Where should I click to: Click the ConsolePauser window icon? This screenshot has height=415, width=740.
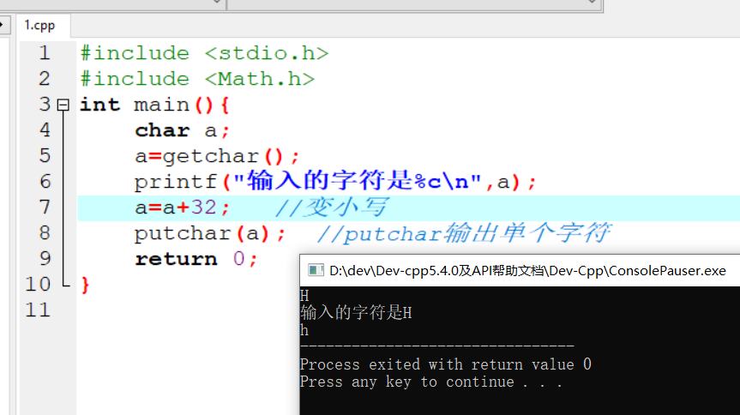pyautogui.click(x=316, y=271)
